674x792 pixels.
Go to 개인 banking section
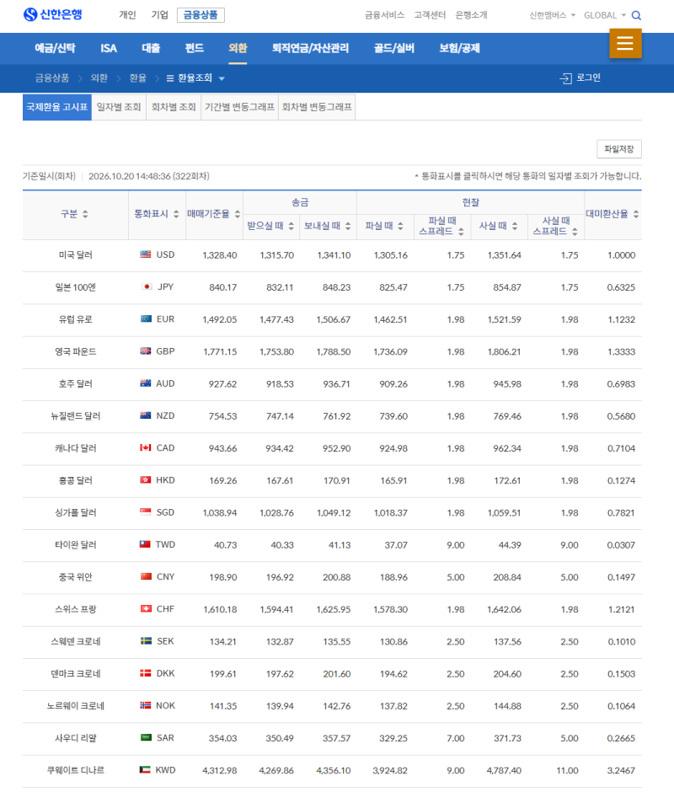coord(127,15)
